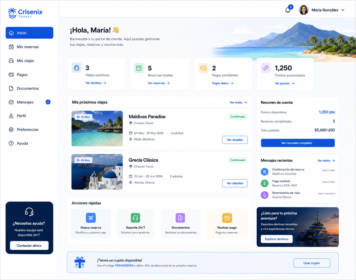Click the gift box icon in coupon banner
The height and width of the screenshot is (280, 356).
80,263
